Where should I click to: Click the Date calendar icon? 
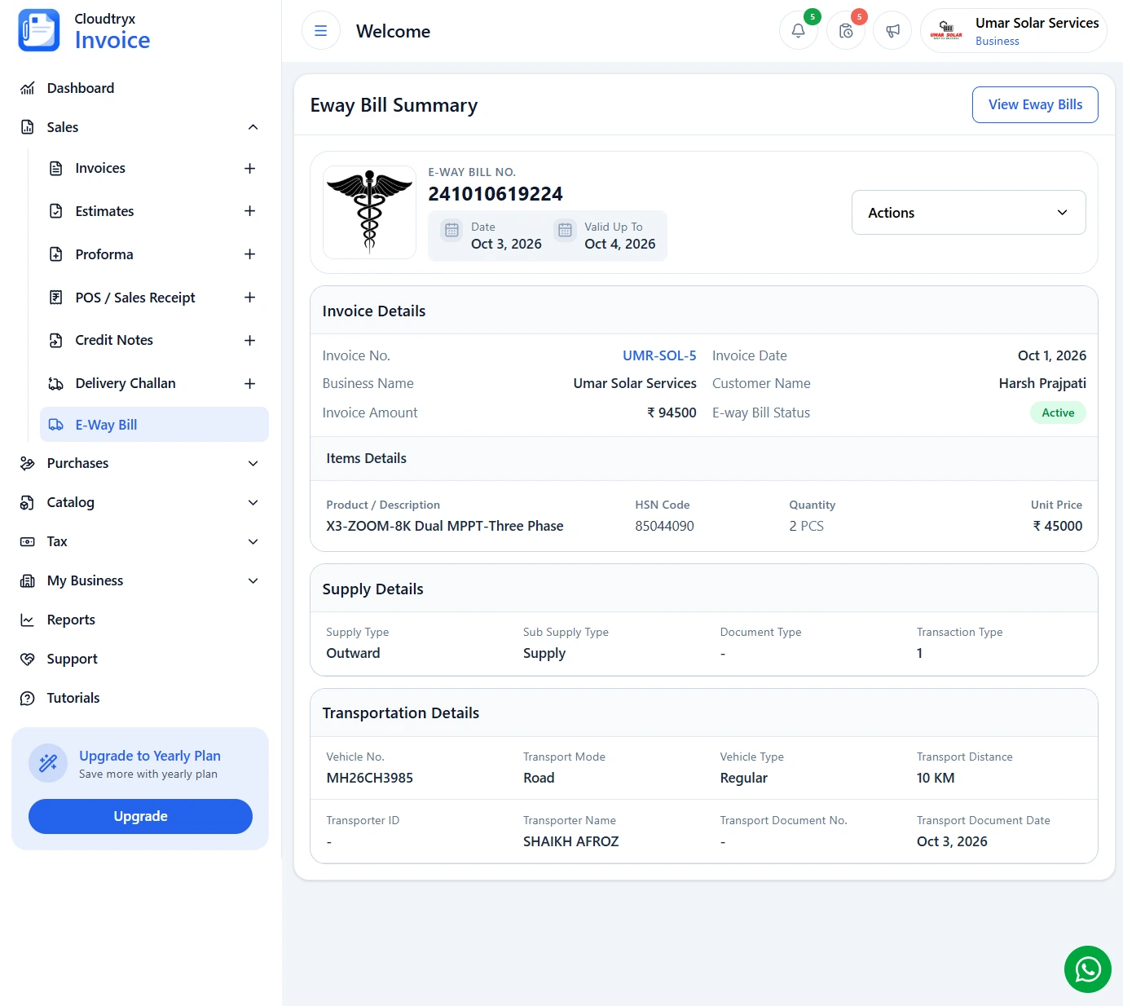451,231
